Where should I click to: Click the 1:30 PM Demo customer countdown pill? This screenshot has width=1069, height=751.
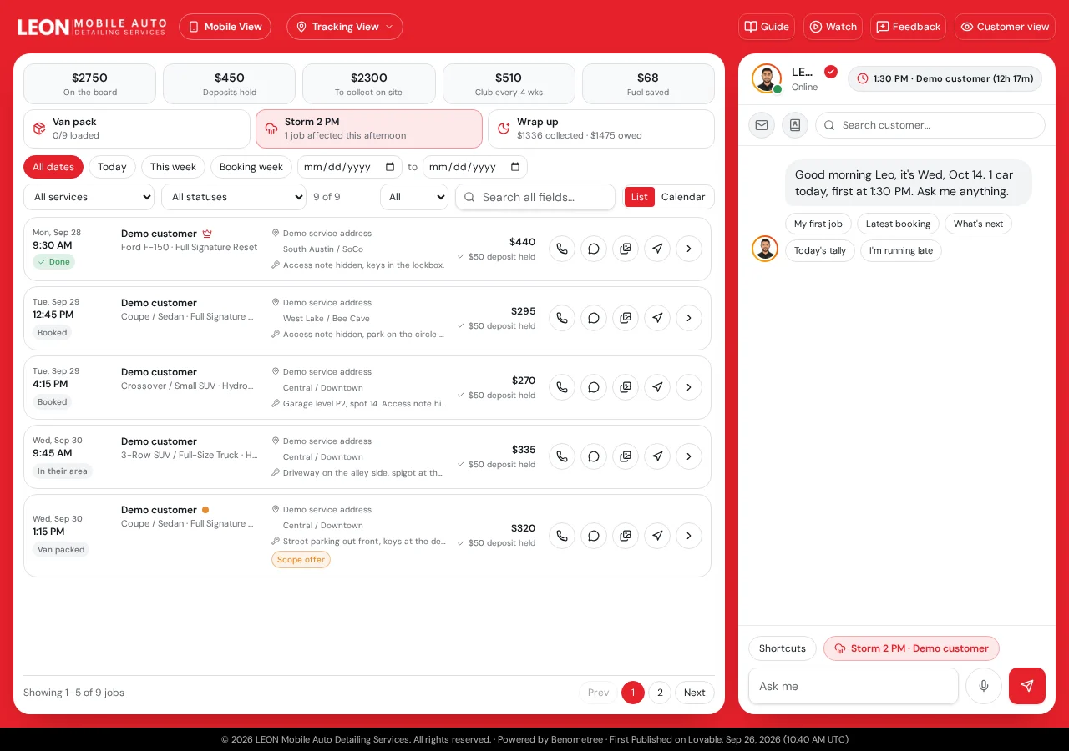point(945,78)
